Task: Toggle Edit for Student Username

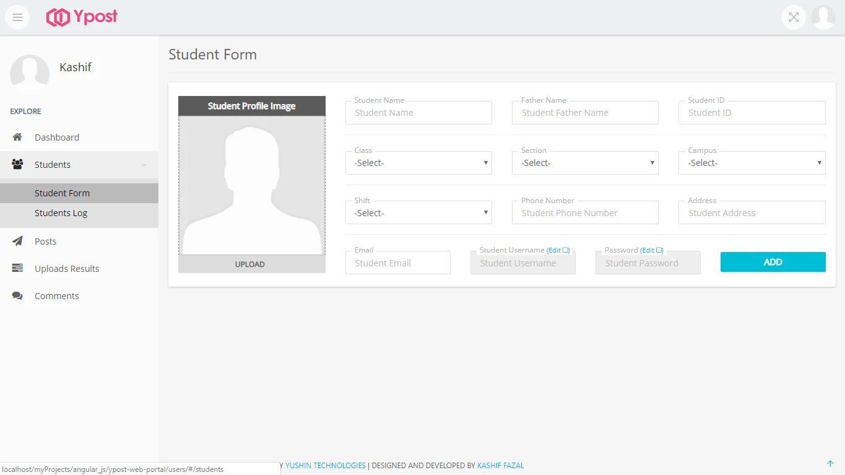Action: coord(558,250)
